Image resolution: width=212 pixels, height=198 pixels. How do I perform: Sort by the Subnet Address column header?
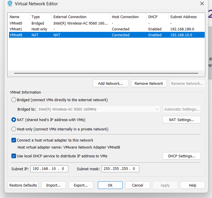[183, 17]
